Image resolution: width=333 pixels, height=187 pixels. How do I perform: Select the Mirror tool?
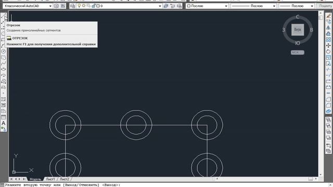click(328, 28)
